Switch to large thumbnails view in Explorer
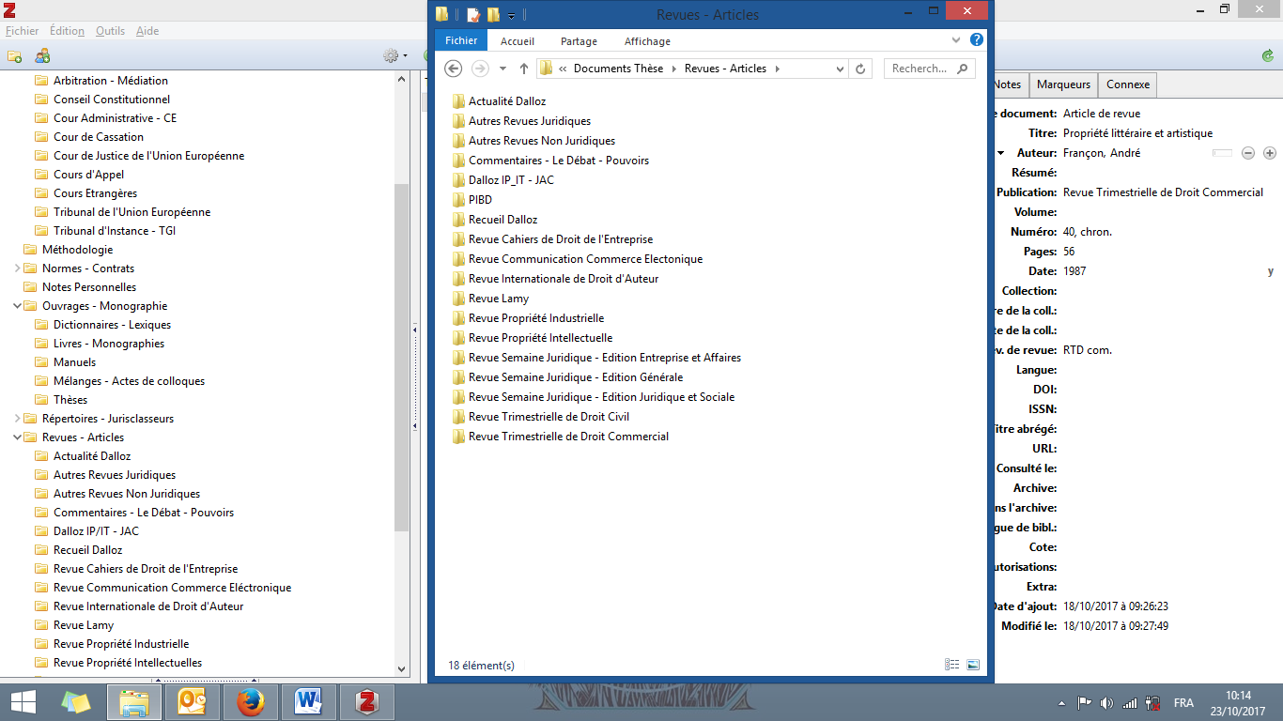The width and height of the screenshot is (1283, 721). pyautogui.click(x=973, y=665)
